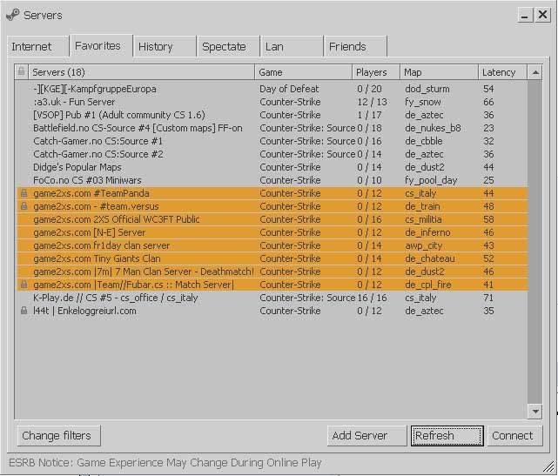558x476 pixels.
Task: Select the :a3.uk - Fun Server row
Action: (x=272, y=102)
